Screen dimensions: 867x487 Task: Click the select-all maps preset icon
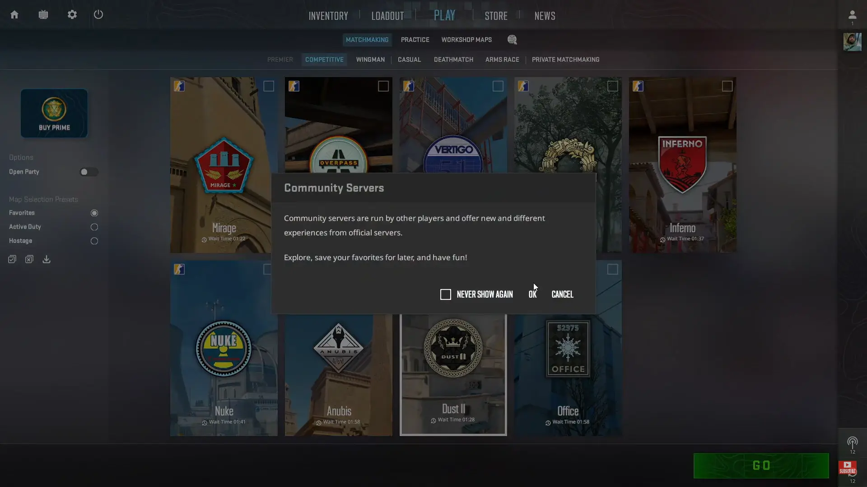click(12, 259)
